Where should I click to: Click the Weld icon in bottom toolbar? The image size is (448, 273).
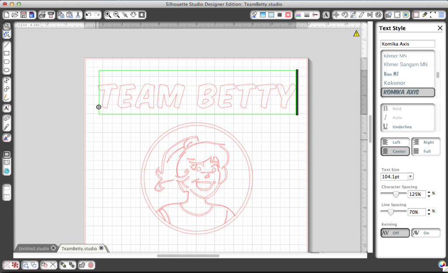(x=82, y=265)
